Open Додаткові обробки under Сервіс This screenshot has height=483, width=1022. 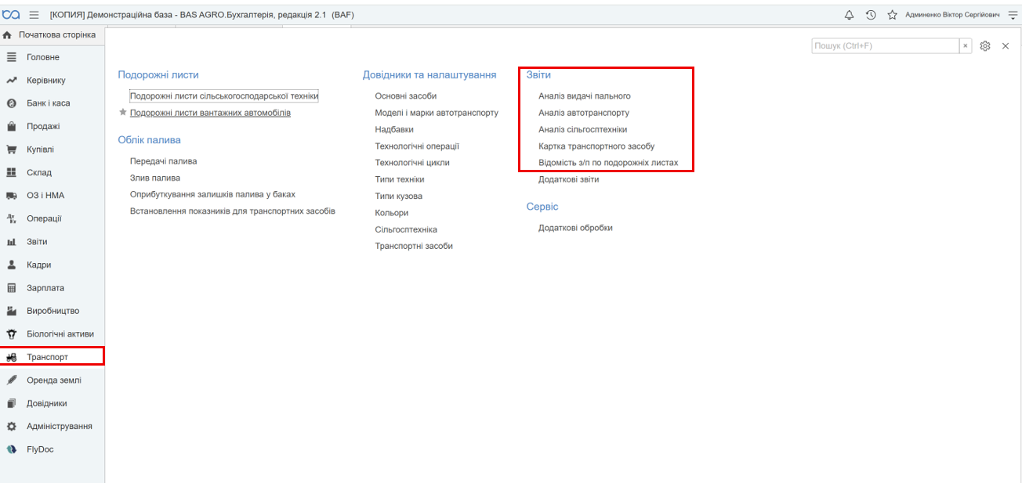pyautogui.click(x=575, y=228)
